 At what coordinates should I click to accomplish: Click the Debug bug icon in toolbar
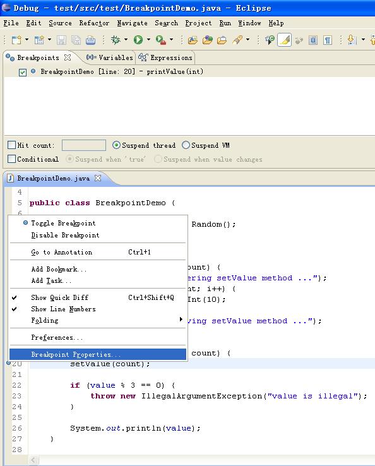[x=116, y=40]
